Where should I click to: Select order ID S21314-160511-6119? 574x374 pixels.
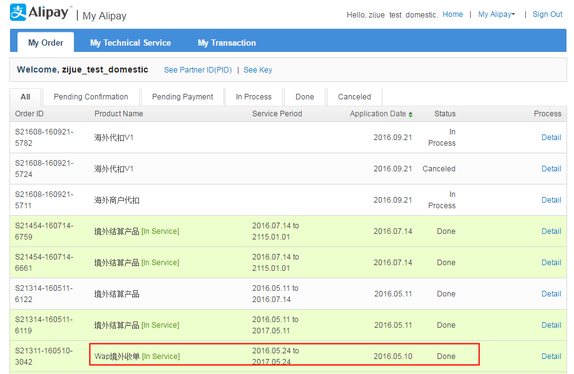tap(44, 325)
